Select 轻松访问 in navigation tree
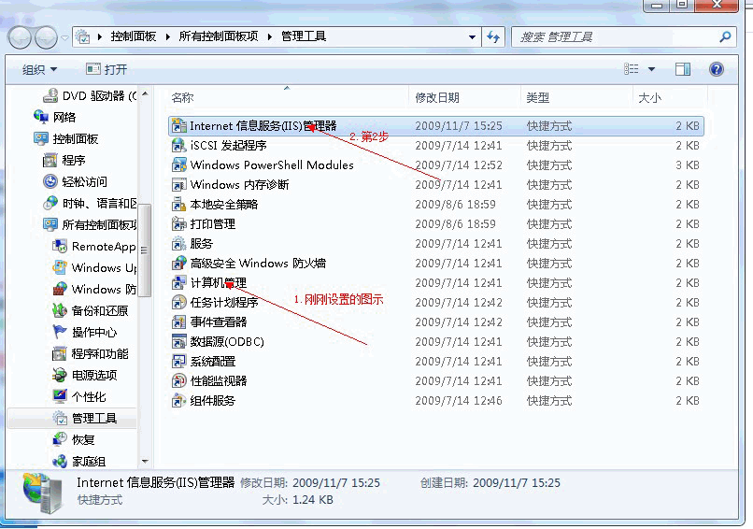Image resolution: width=753 pixels, height=529 pixels. click(75, 181)
